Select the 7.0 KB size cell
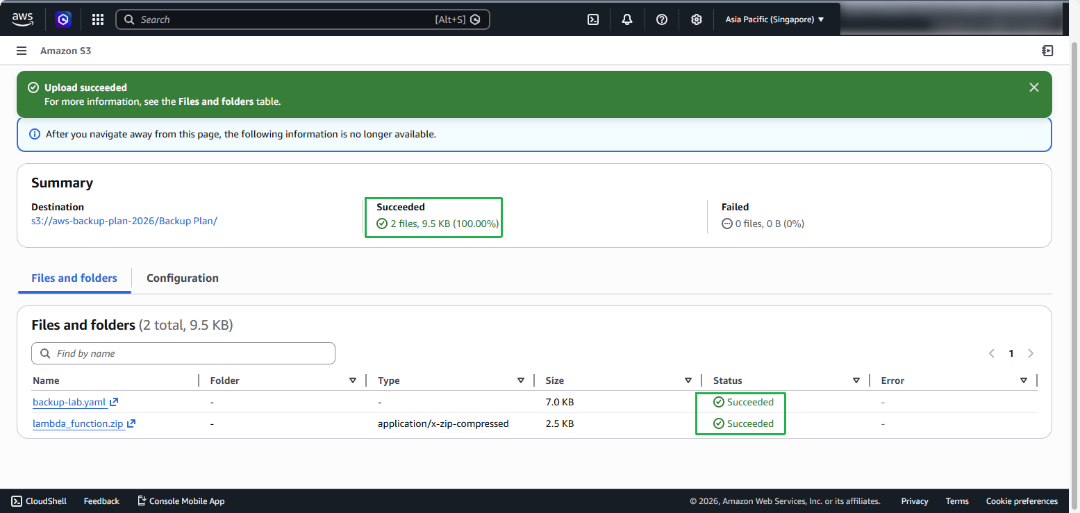Viewport: 1080px width, 513px height. 560,402
